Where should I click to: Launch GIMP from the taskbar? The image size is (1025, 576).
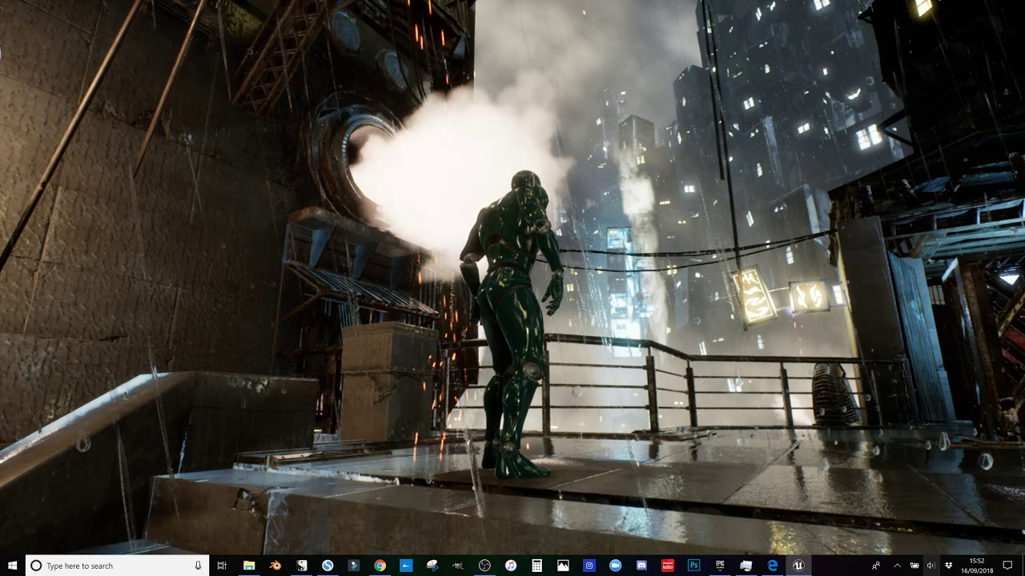coord(458,566)
